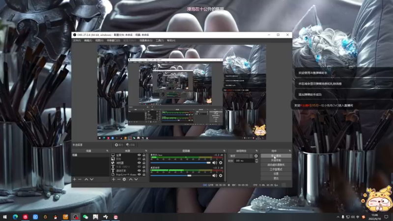The image size is (393, 221).
Task: Undock the 转场特效 panel with its header icon
Action: (x=256, y=151)
